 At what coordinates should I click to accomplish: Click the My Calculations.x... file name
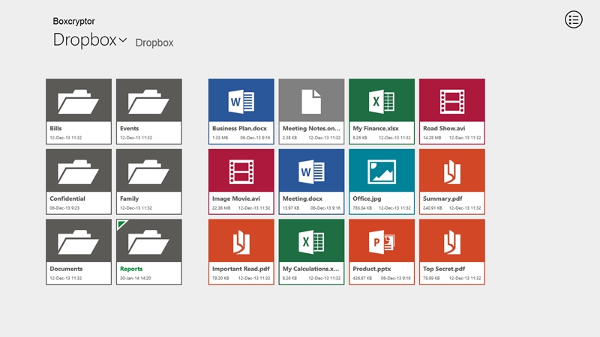(x=310, y=269)
